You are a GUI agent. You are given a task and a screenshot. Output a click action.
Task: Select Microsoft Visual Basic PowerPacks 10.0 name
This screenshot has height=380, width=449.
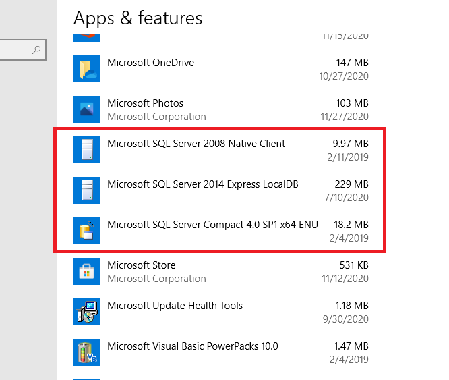(192, 346)
